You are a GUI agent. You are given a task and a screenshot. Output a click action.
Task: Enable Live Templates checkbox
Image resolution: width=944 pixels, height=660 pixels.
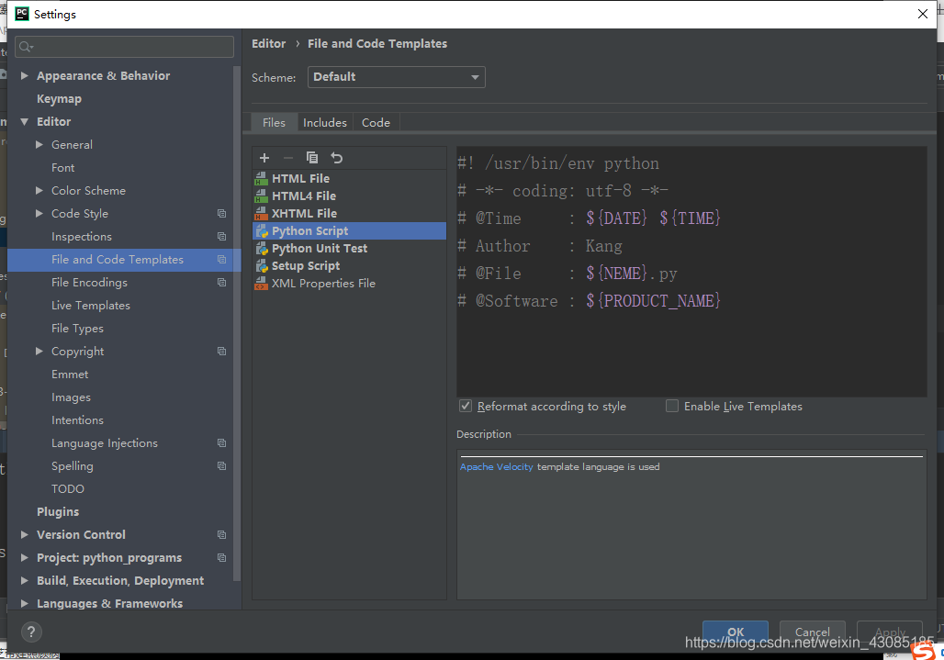[x=672, y=406]
